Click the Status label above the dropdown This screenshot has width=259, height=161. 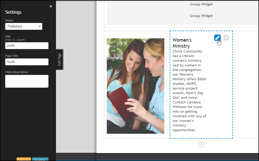(x=10, y=20)
